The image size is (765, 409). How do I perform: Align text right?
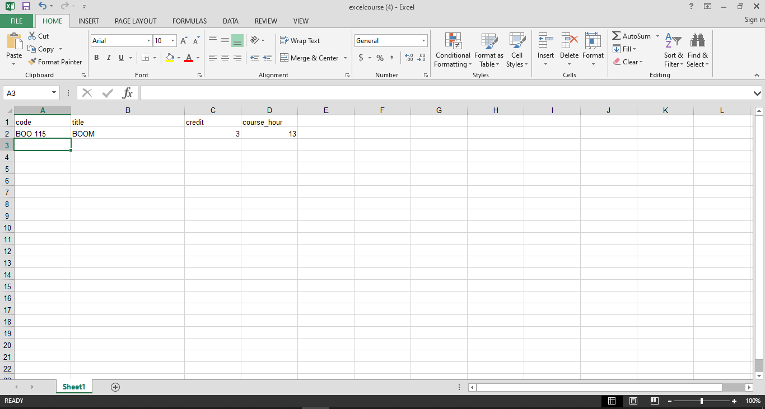tap(237, 58)
